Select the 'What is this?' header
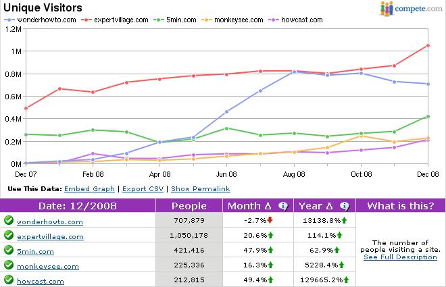The height and width of the screenshot is (287, 446). point(400,206)
